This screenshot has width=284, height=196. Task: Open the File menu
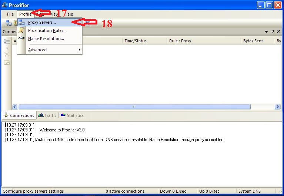tap(10, 14)
